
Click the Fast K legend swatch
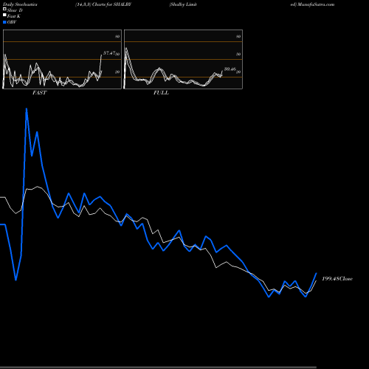4,15
